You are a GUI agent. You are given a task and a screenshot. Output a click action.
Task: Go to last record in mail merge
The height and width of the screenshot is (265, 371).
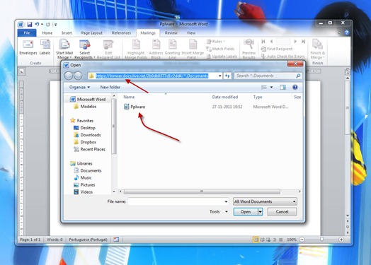pyautogui.click(x=303, y=42)
